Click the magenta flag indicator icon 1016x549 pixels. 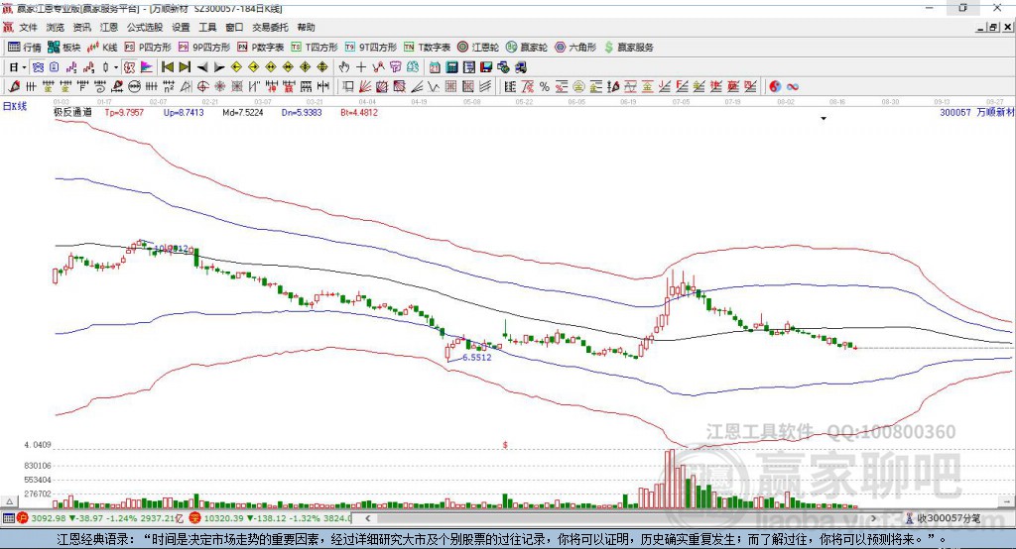(147, 67)
